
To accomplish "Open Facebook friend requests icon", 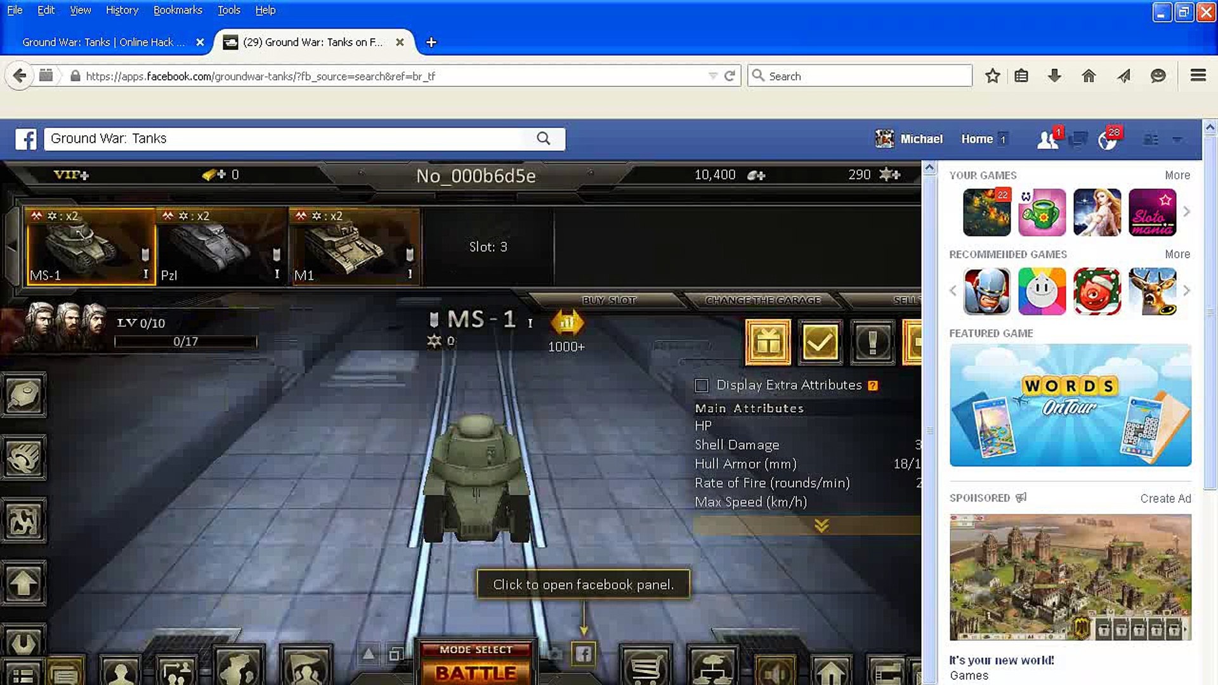I will pos(1048,139).
